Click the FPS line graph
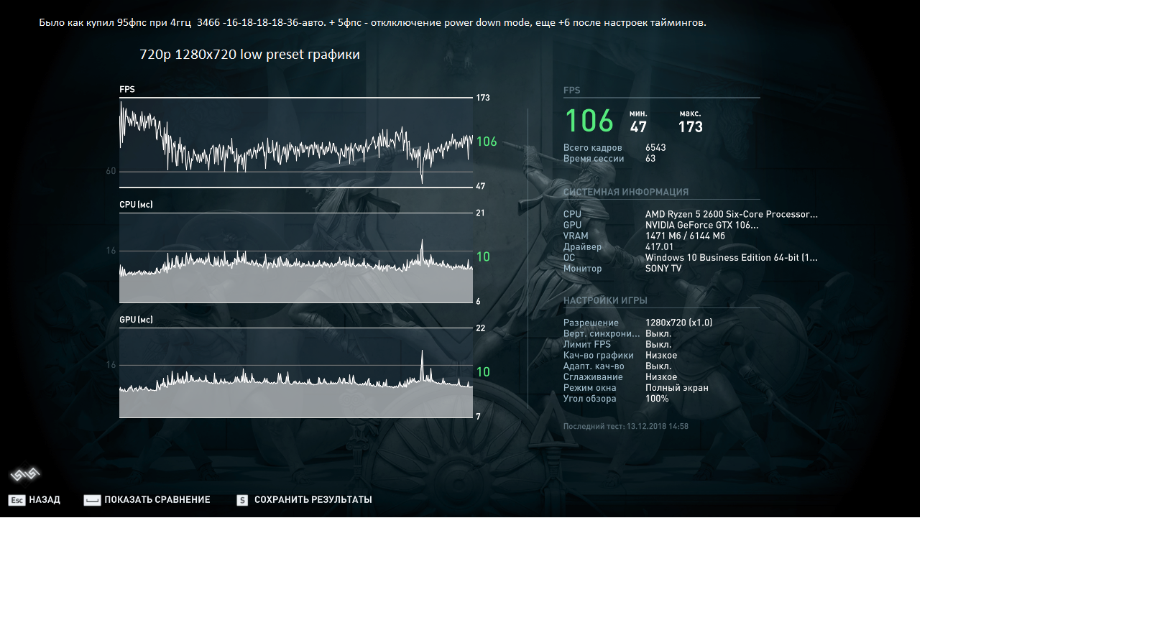Viewport: 1165px width, 620px height. coord(296,142)
